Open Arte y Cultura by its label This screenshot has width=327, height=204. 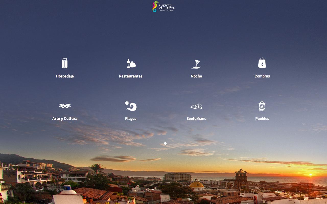tap(65, 118)
